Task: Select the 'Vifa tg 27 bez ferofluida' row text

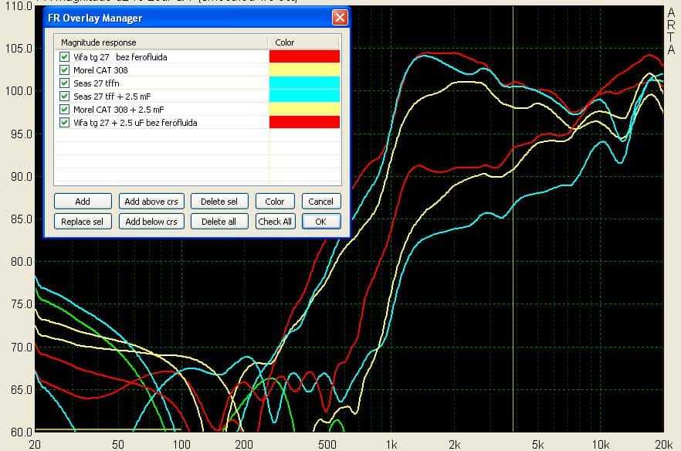Action: coord(120,57)
